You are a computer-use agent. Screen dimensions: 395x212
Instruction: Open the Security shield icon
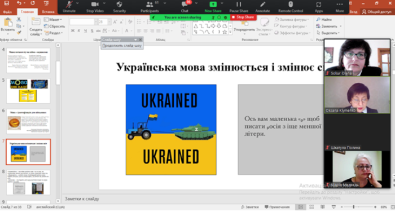click(x=119, y=5)
